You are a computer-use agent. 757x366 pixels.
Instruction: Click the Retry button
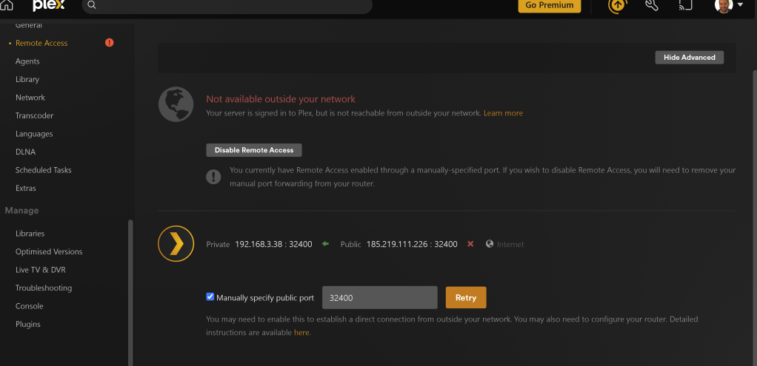click(x=466, y=297)
